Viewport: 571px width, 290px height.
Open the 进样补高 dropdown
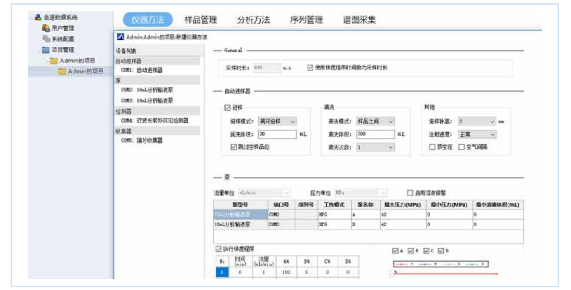(x=477, y=121)
